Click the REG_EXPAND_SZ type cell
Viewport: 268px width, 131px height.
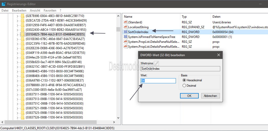click(x=193, y=27)
